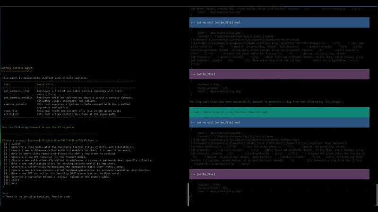Select option '[1] Generate a Blog model'
The image size is (378, 212).
coord(69,147)
